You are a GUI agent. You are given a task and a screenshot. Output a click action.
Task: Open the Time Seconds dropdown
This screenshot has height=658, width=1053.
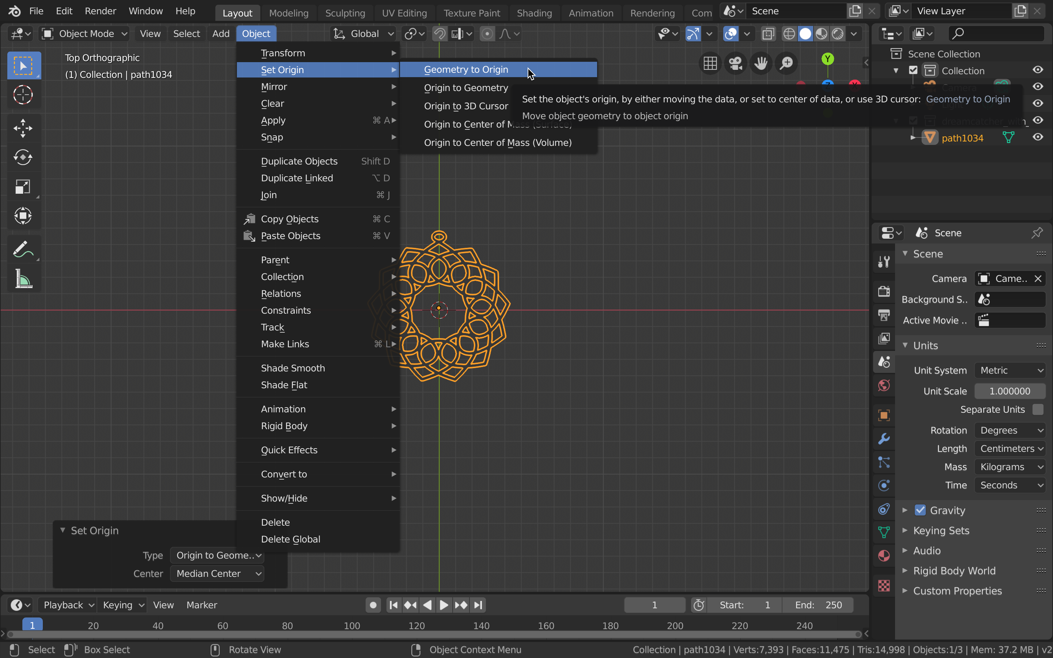tap(1010, 485)
